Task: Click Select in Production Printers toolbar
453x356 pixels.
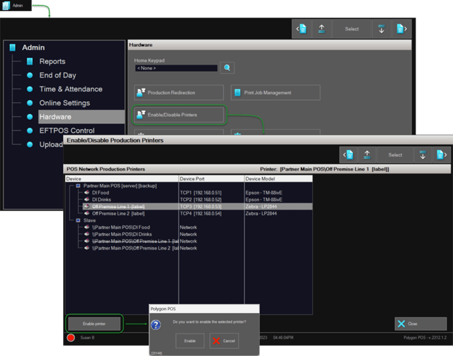Action: (395, 155)
